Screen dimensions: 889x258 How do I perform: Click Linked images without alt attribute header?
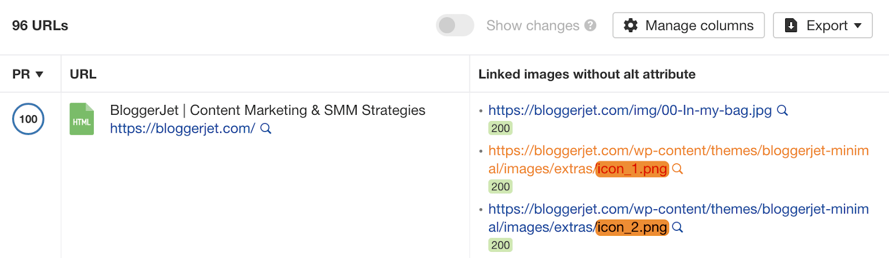tap(587, 74)
